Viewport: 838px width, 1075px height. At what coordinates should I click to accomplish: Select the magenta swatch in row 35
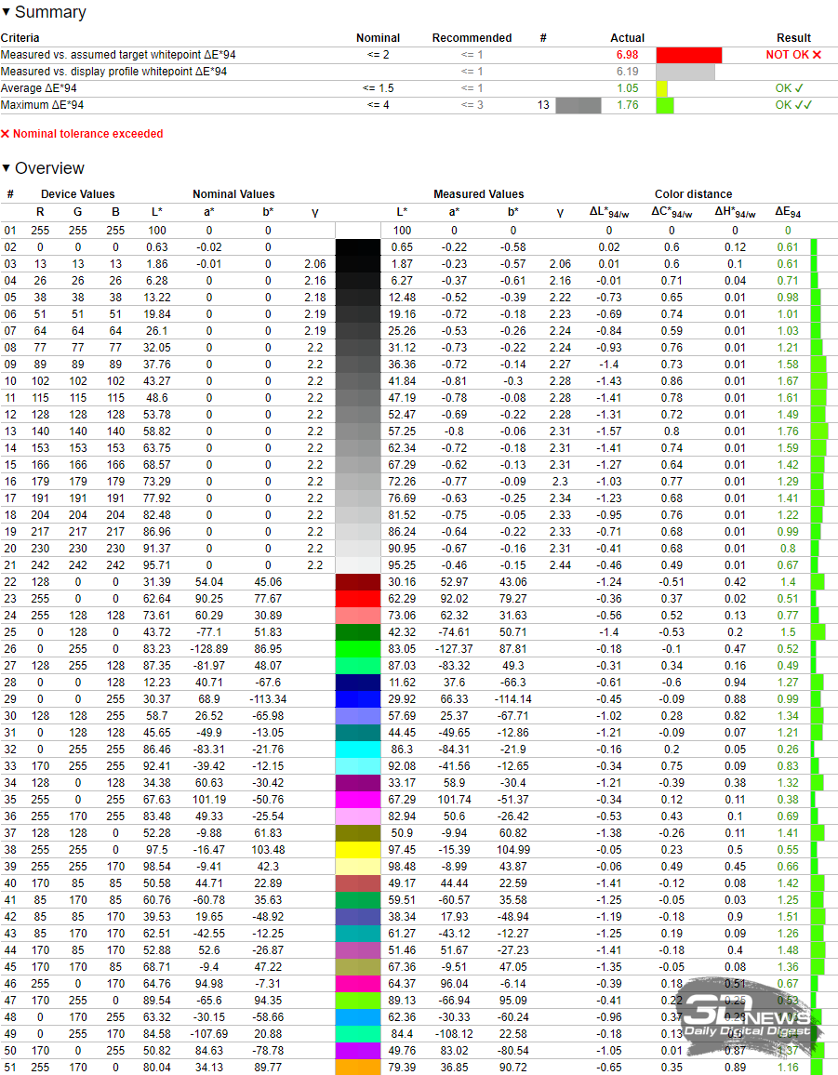(x=358, y=799)
